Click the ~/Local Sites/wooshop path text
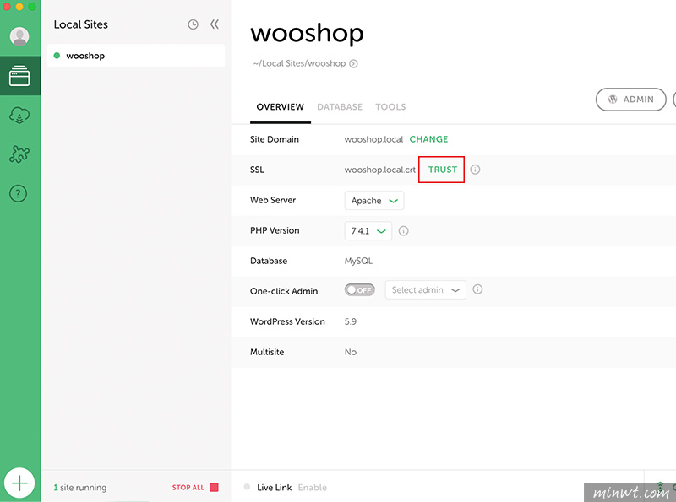This screenshot has width=676, height=502. pyautogui.click(x=300, y=64)
